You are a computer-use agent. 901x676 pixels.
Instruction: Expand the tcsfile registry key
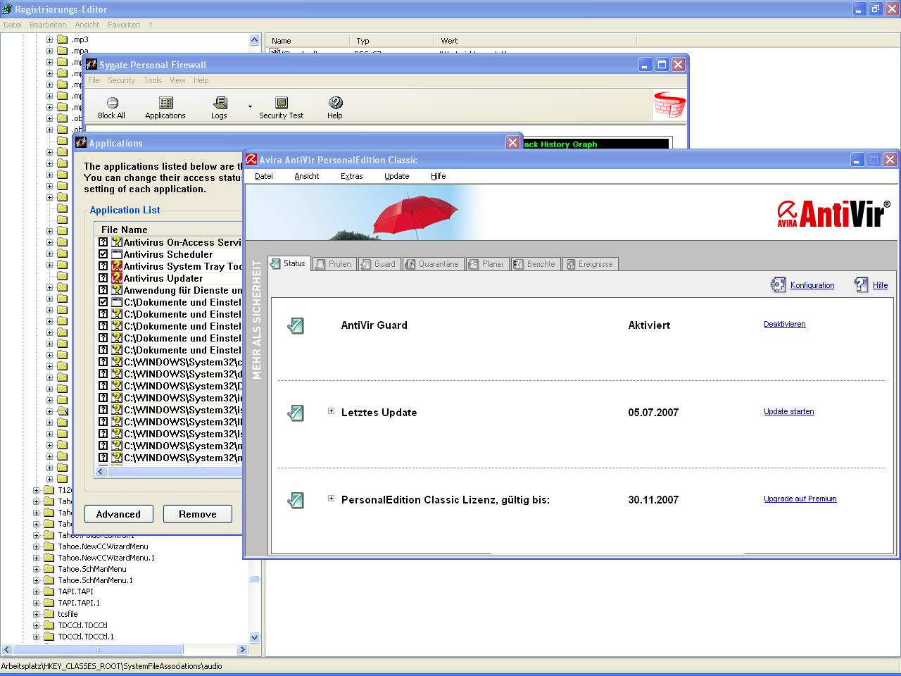pyautogui.click(x=37, y=614)
